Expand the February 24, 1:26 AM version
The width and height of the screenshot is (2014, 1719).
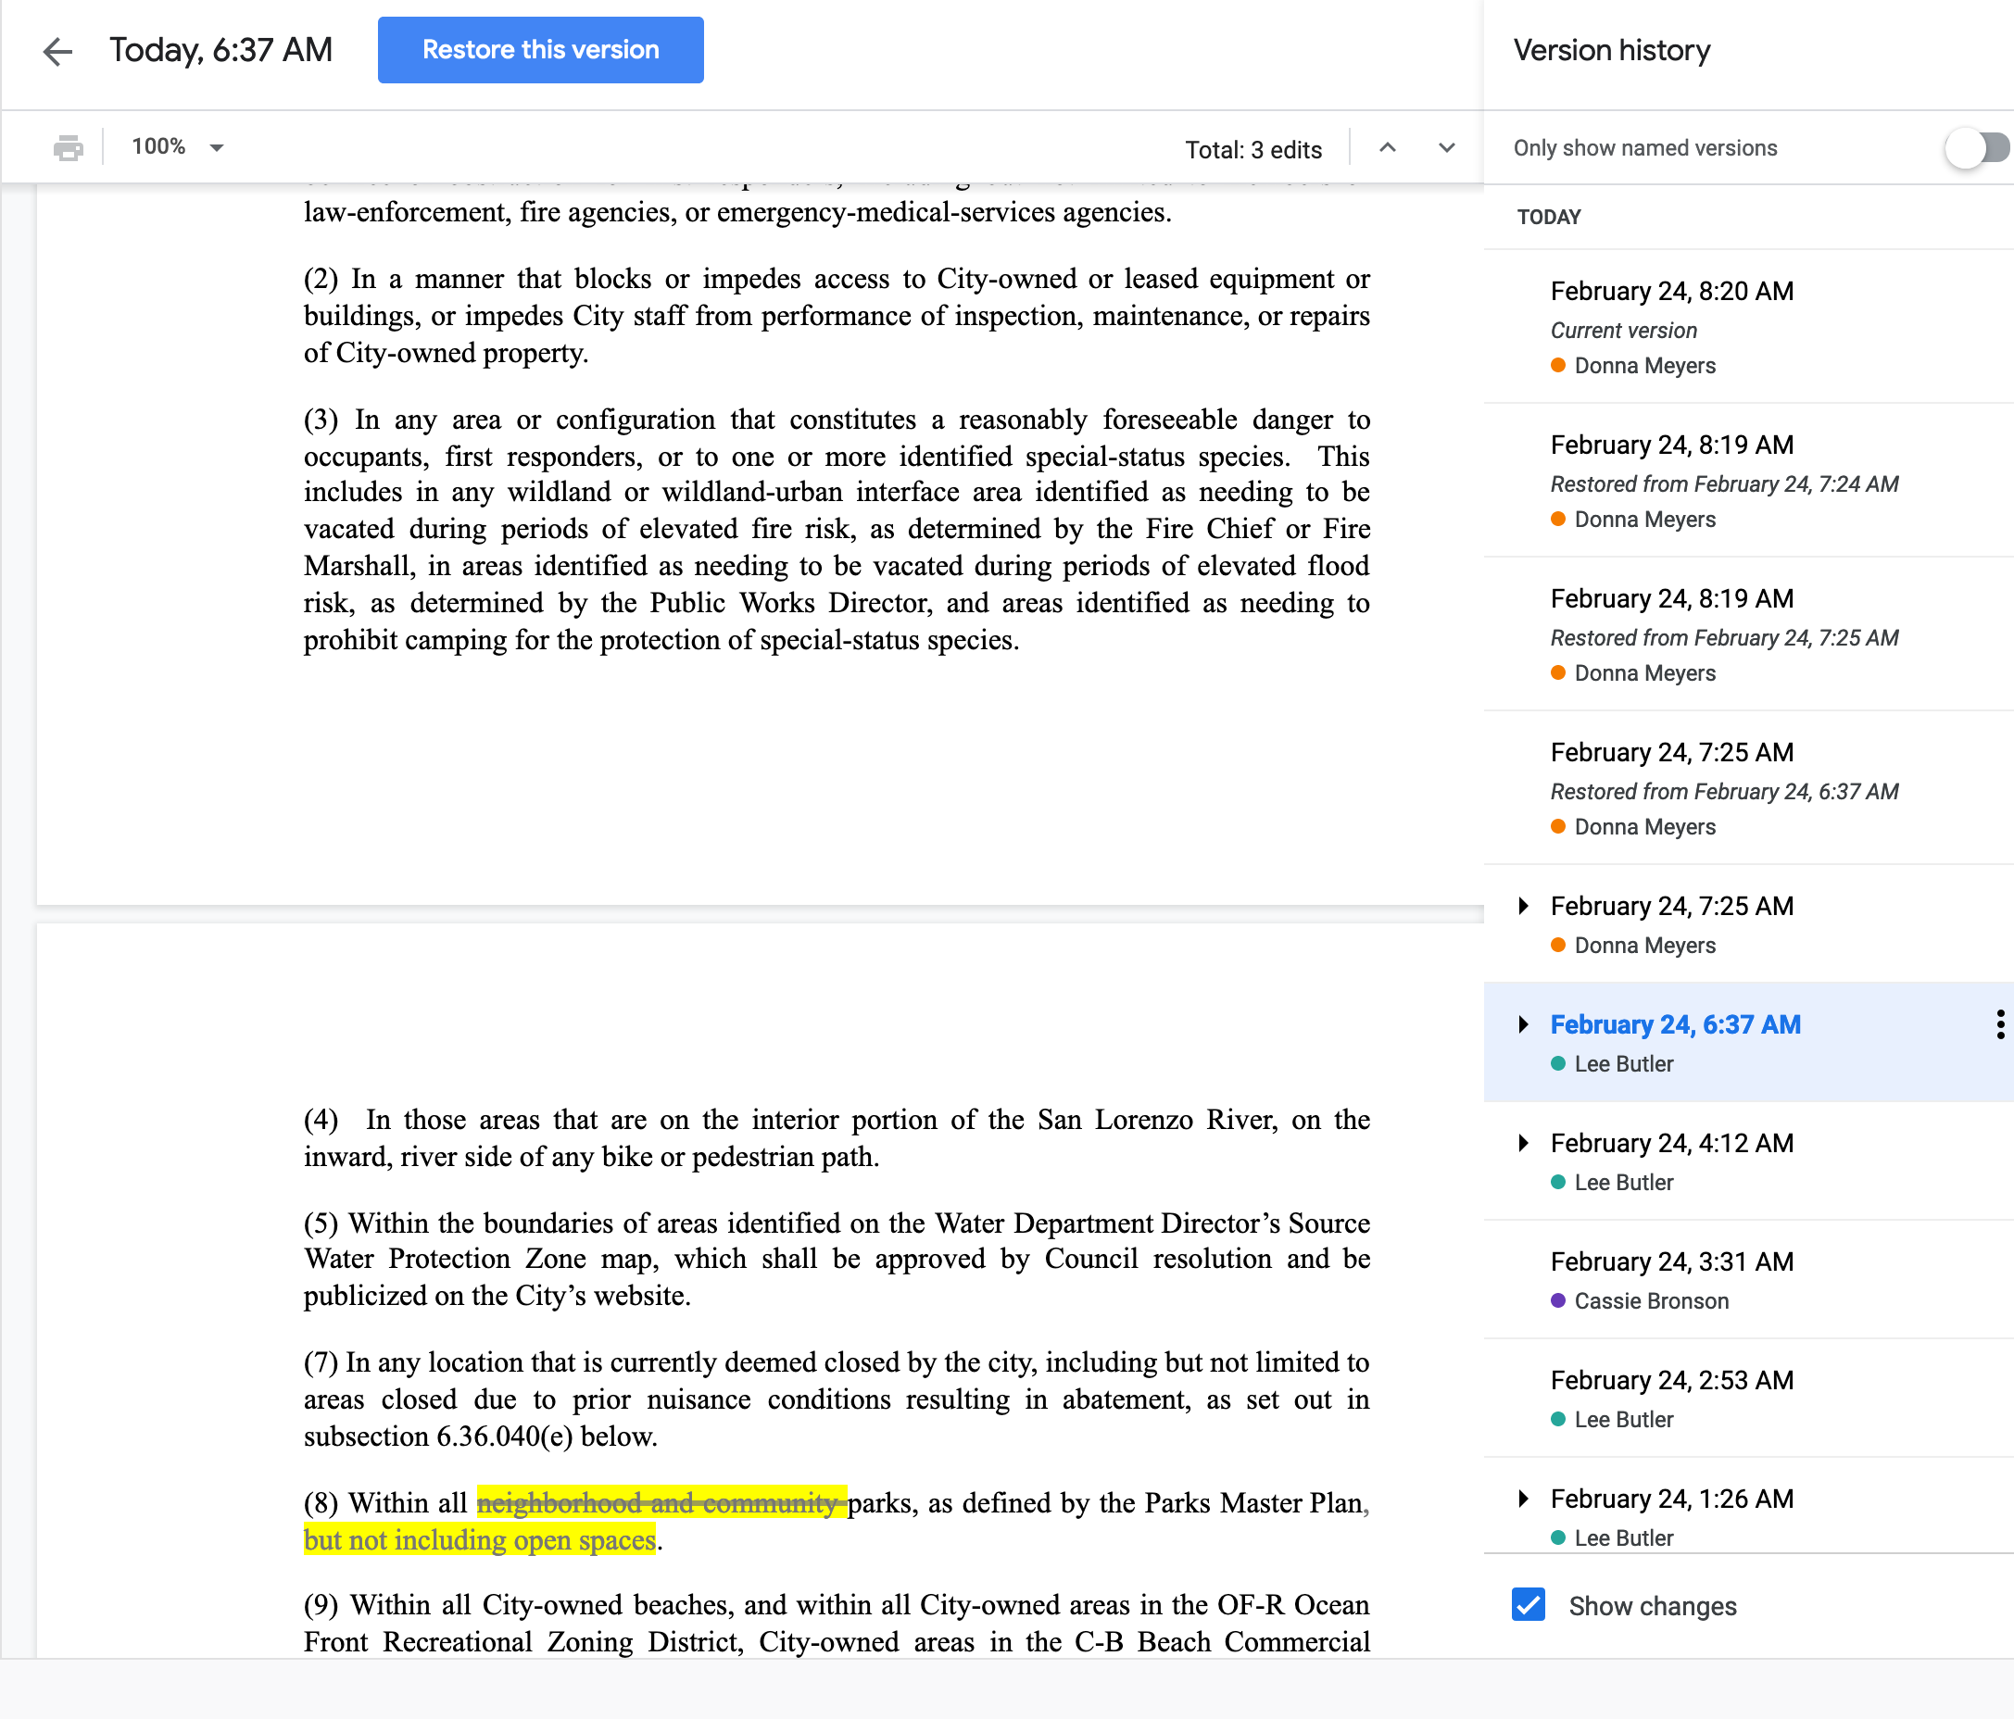point(1523,1499)
